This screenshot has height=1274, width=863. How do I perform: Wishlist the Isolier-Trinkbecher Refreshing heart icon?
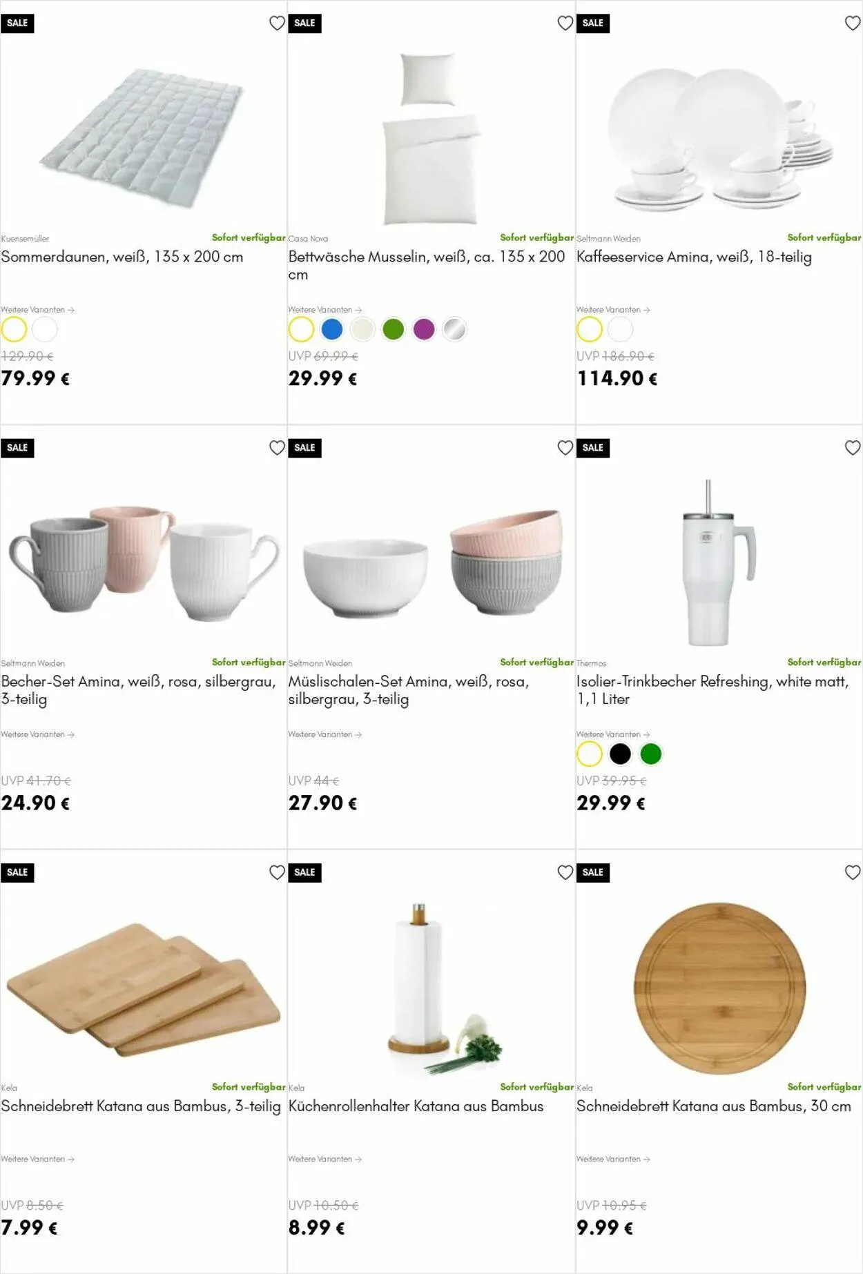[853, 448]
